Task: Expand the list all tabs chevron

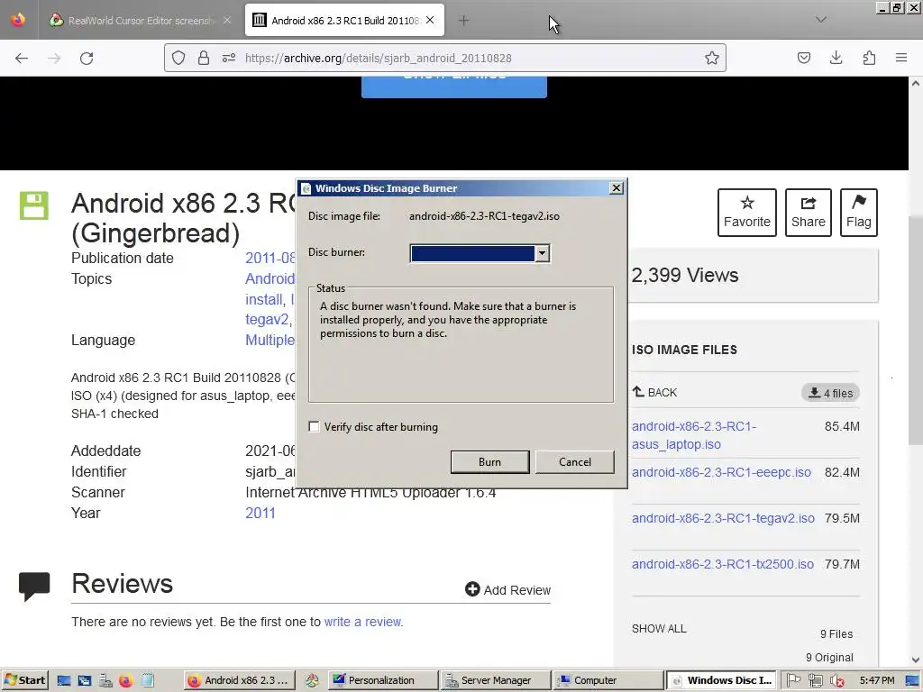Action: (x=820, y=20)
